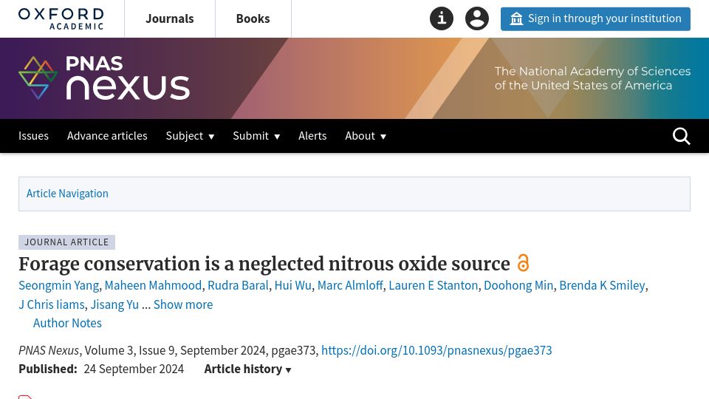The width and height of the screenshot is (709, 399).
Task: Sign in through your institution
Action: [x=595, y=19]
